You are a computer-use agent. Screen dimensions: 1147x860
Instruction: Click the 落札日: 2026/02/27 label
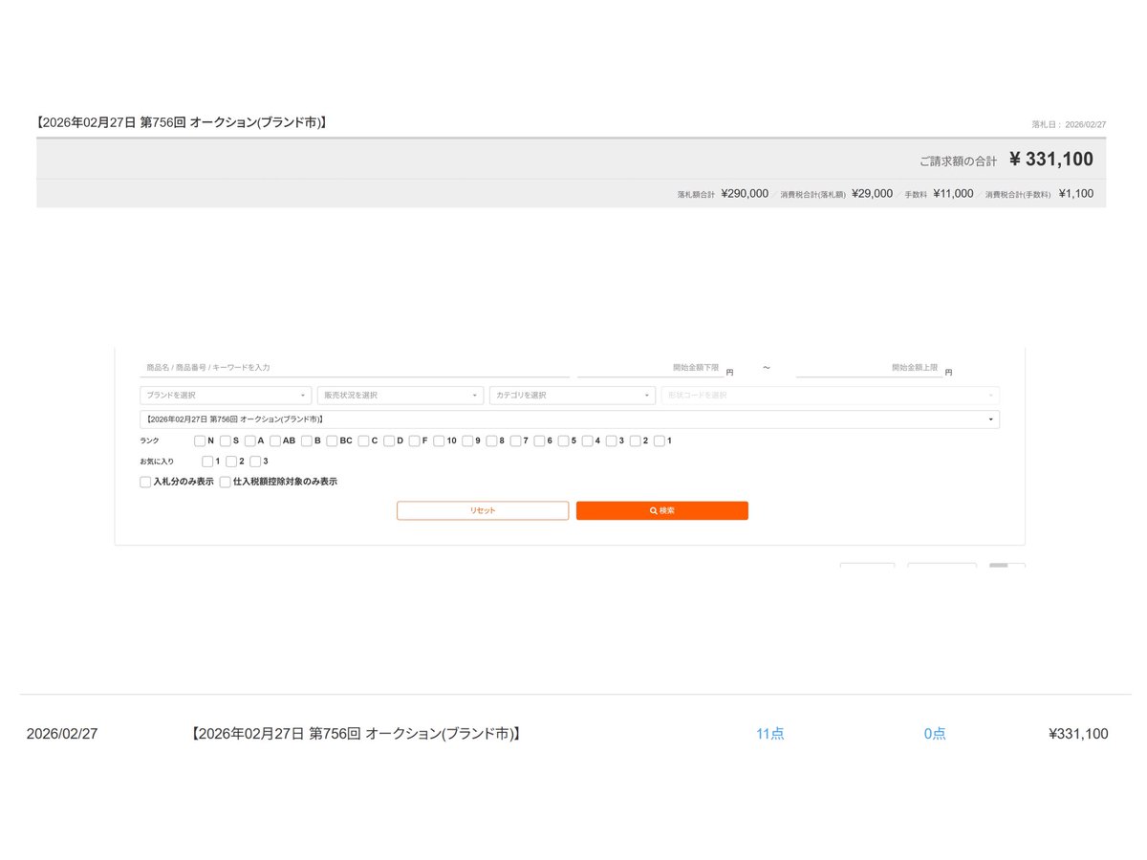(x=1069, y=124)
